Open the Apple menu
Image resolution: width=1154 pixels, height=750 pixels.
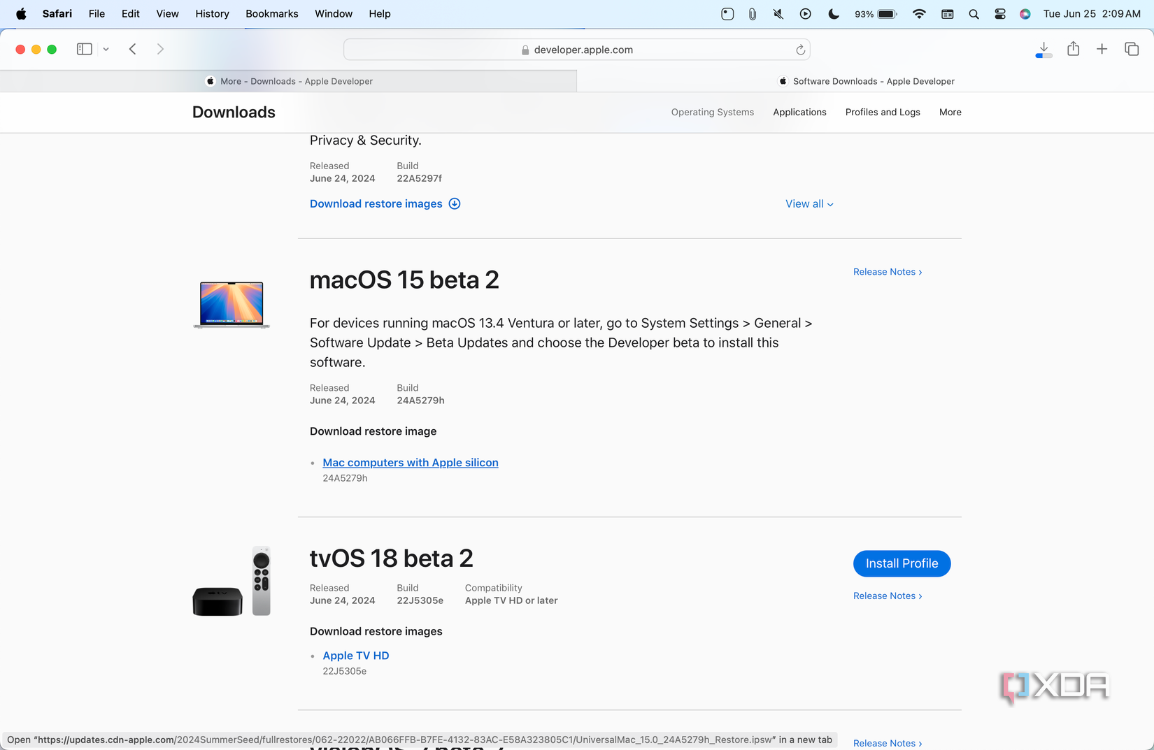[21, 14]
